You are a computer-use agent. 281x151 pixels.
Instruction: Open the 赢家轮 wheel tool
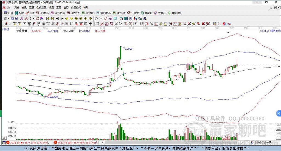point(147,13)
